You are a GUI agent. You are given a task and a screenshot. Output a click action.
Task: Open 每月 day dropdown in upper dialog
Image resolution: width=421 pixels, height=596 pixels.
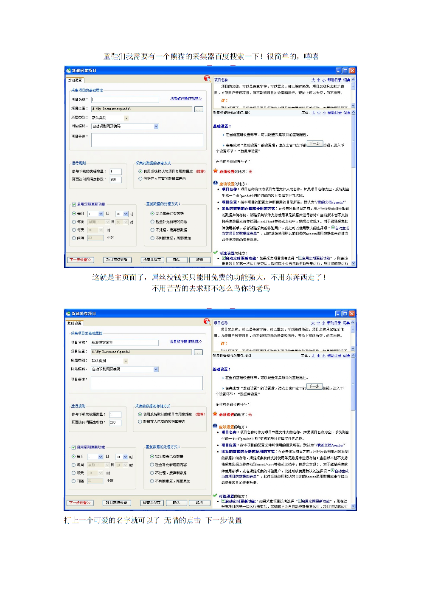tap(101, 214)
